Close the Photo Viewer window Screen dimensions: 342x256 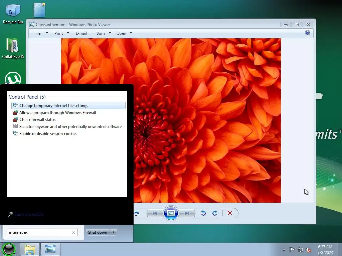click(308, 25)
